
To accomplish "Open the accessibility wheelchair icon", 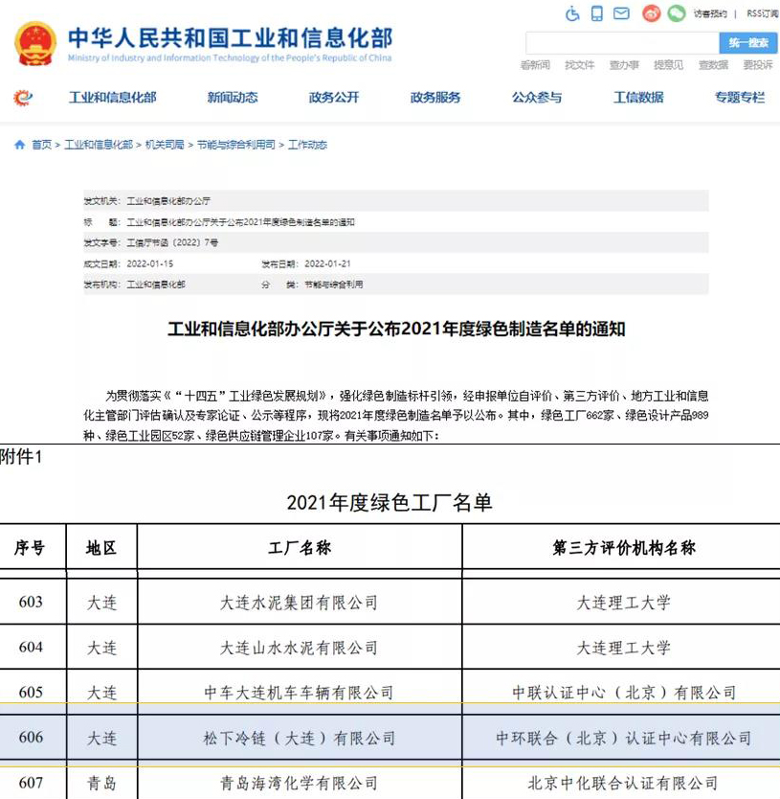I will [x=572, y=13].
